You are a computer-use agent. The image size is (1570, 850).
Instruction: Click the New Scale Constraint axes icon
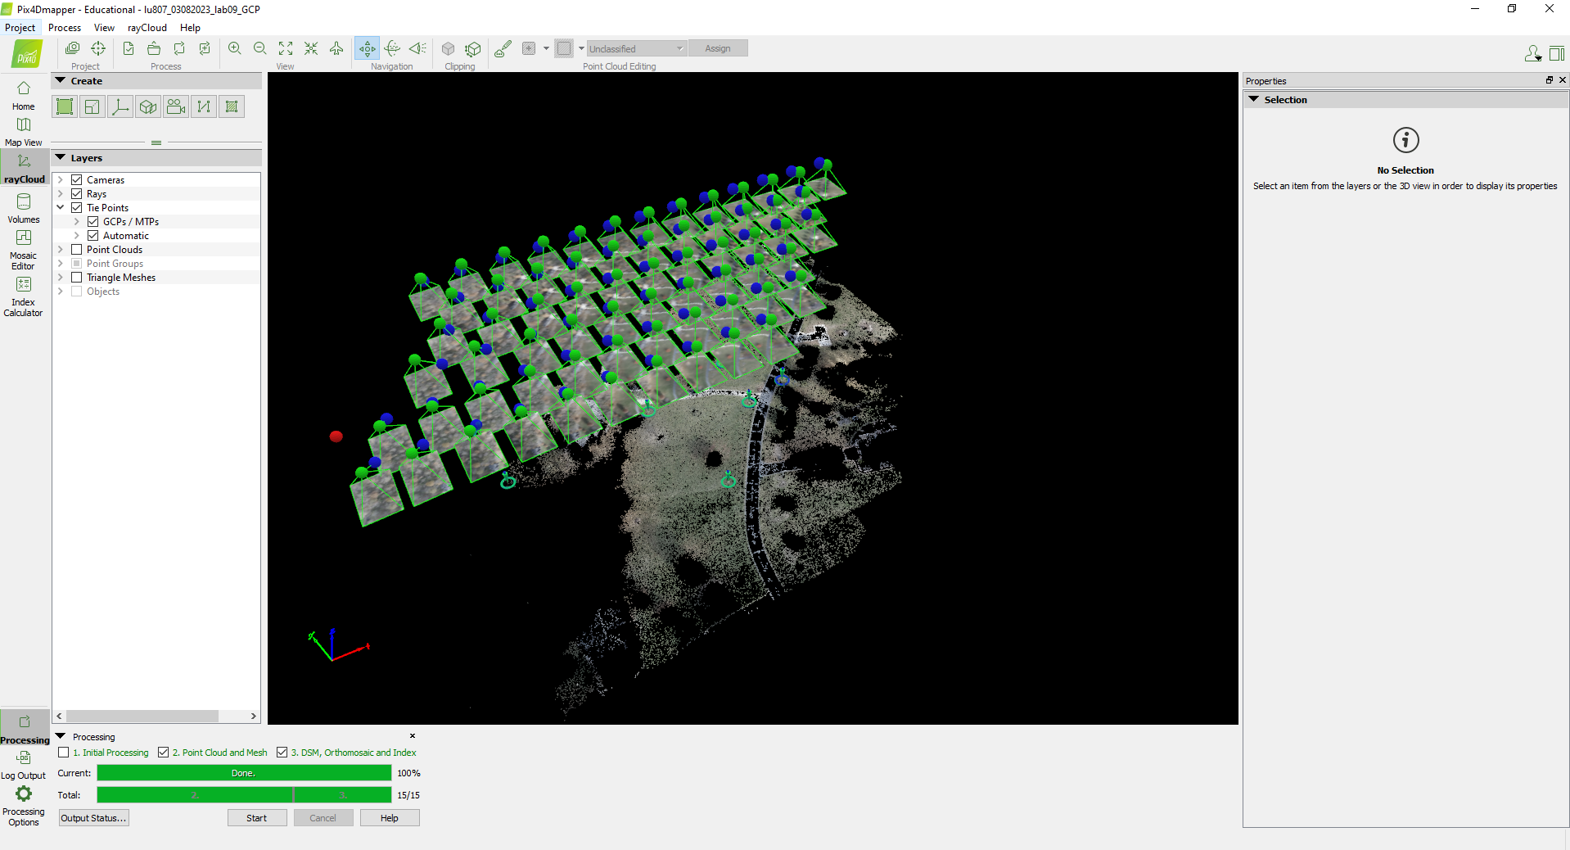pyautogui.click(x=120, y=106)
